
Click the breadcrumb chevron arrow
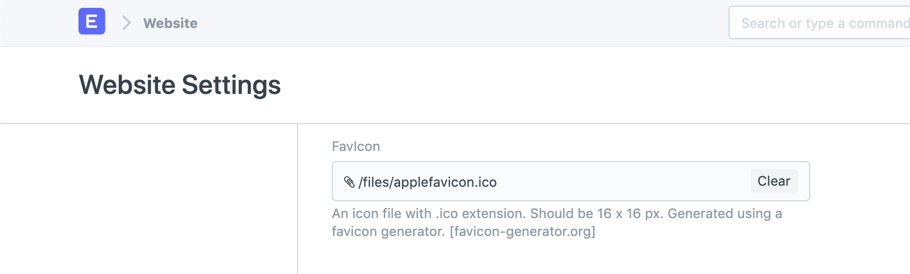click(127, 23)
